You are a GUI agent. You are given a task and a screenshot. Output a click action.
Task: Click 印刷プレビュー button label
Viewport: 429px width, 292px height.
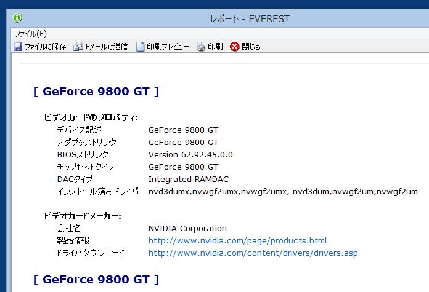pos(168,47)
